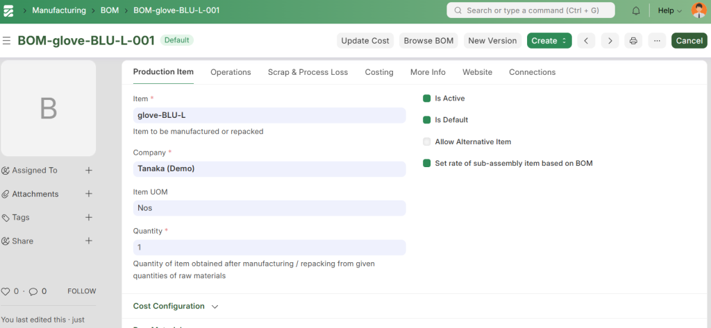Go to next document arrow
Viewport: 711px width, 328px height.
click(x=610, y=41)
